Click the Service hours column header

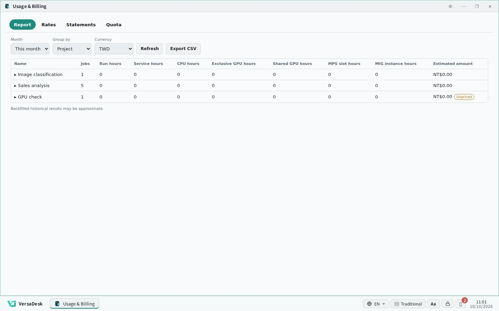(148, 64)
